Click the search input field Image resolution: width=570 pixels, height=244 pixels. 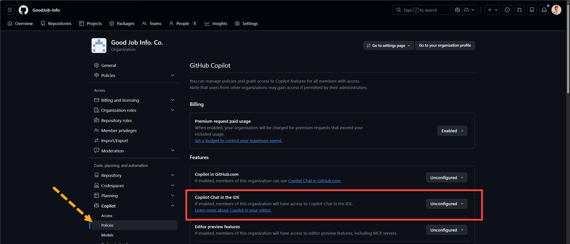click(421, 10)
